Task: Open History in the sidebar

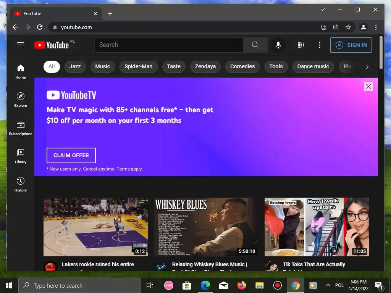Action: (21, 184)
